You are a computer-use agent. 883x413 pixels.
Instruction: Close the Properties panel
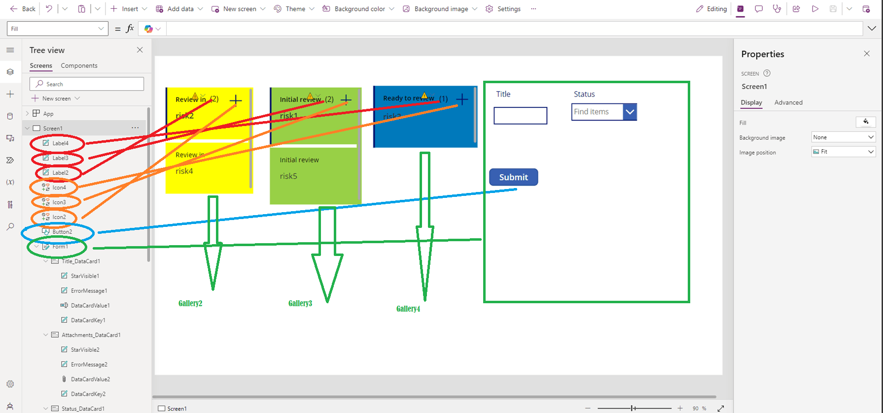point(867,54)
